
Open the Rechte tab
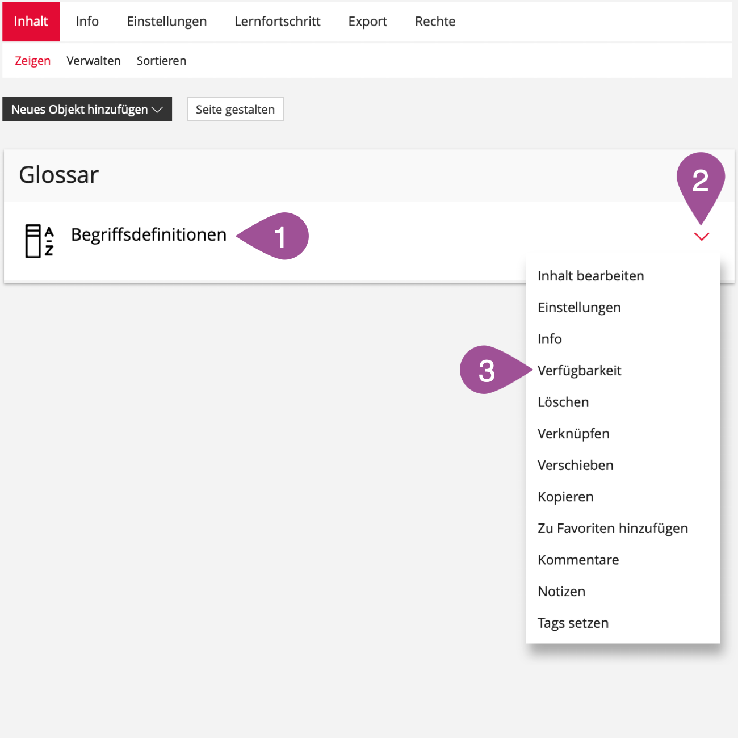[435, 22]
